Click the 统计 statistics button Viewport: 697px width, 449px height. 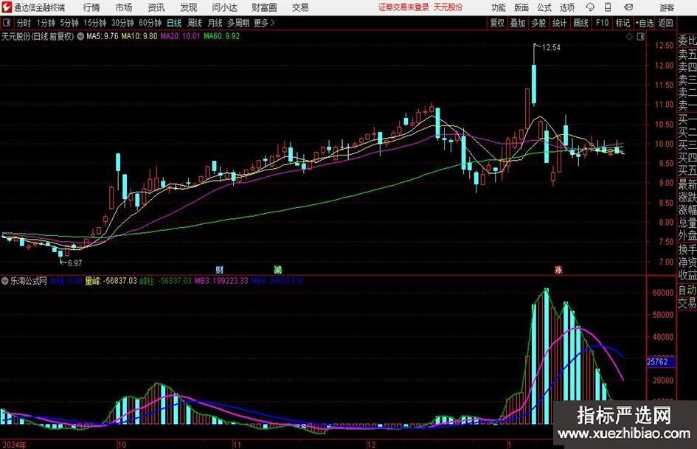tap(559, 23)
